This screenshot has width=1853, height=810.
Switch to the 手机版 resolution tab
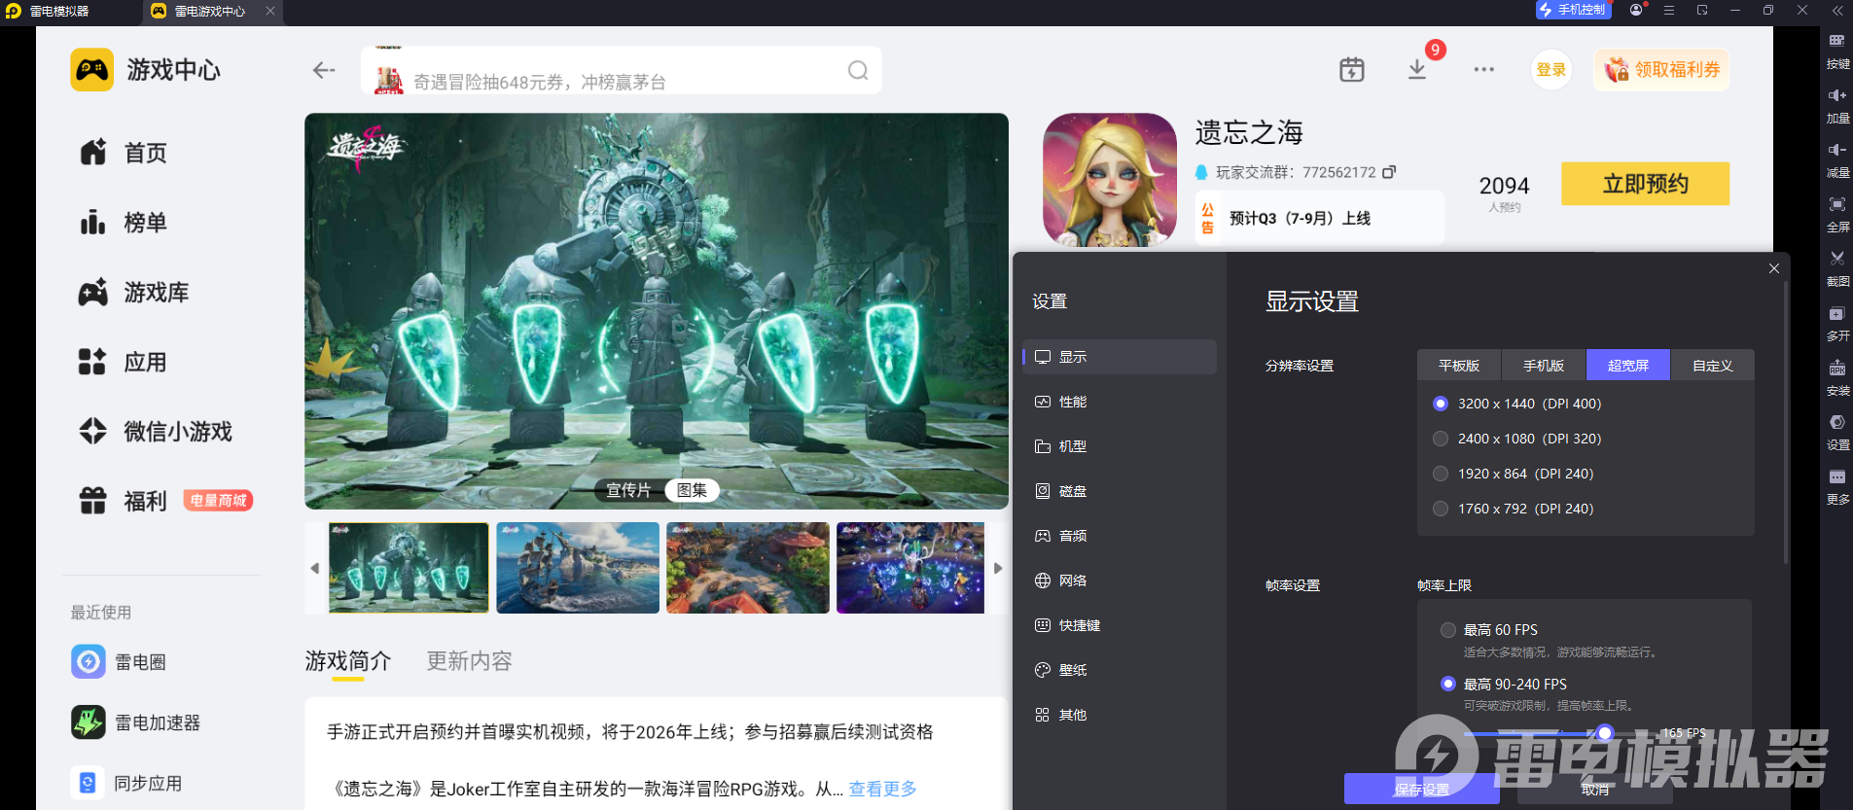pos(1544,365)
